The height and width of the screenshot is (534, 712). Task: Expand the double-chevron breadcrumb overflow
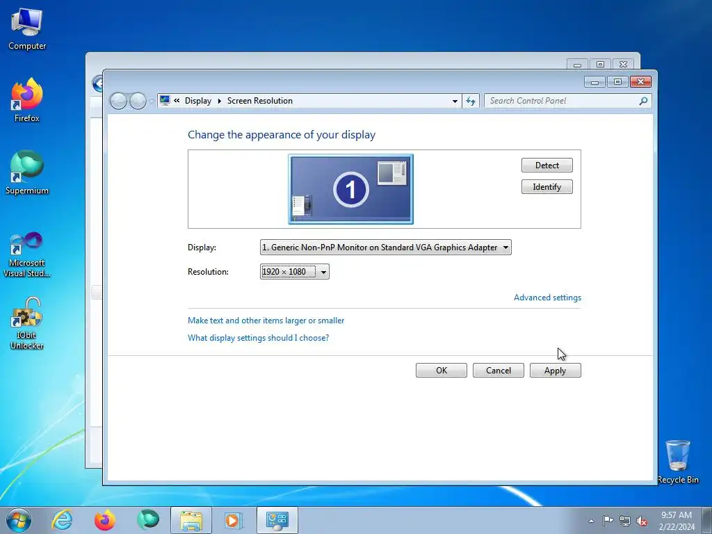tap(177, 101)
